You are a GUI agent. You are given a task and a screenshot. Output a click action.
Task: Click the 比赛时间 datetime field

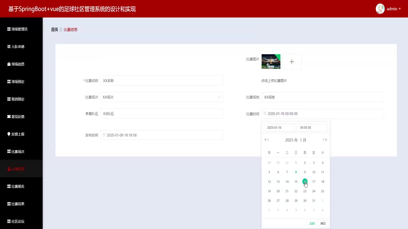[x=323, y=114]
